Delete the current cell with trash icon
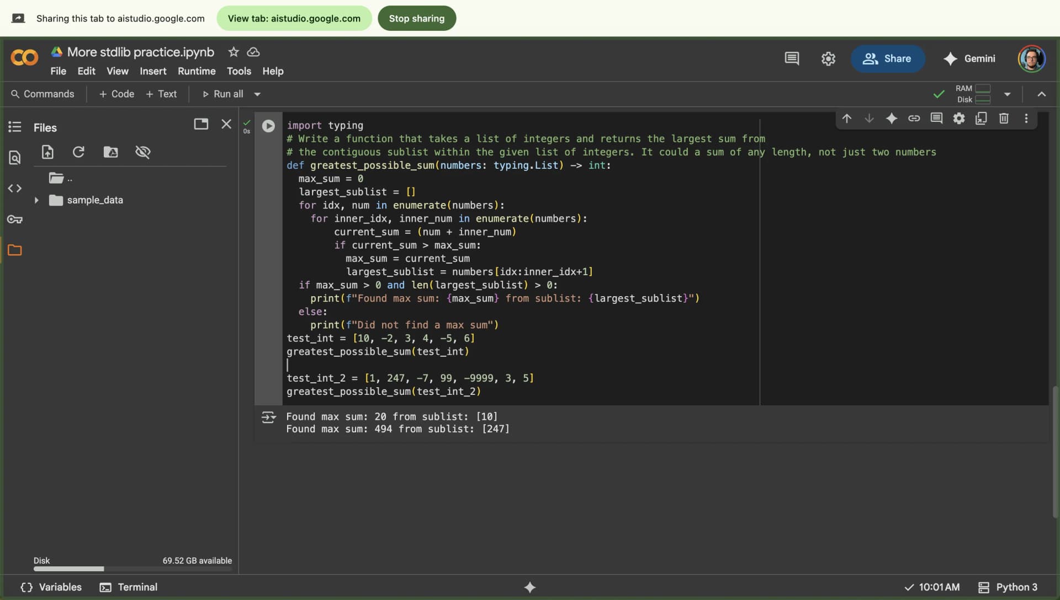Screen dimensions: 1060x600 [x=1004, y=118]
